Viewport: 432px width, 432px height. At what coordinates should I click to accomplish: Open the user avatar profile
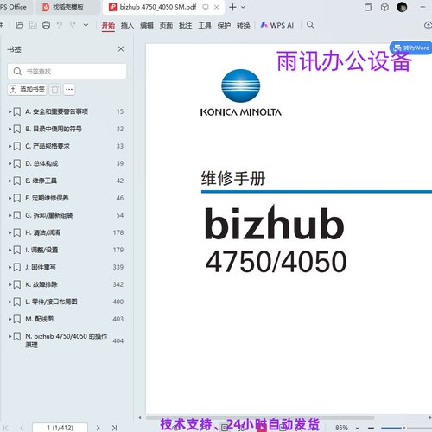tap(402, 7)
